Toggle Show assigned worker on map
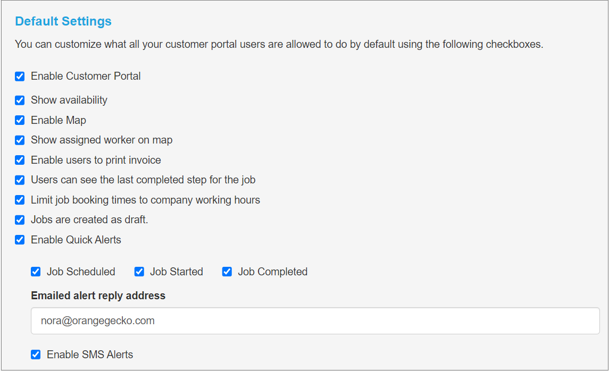The height and width of the screenshot is (371, 609). 20,140
